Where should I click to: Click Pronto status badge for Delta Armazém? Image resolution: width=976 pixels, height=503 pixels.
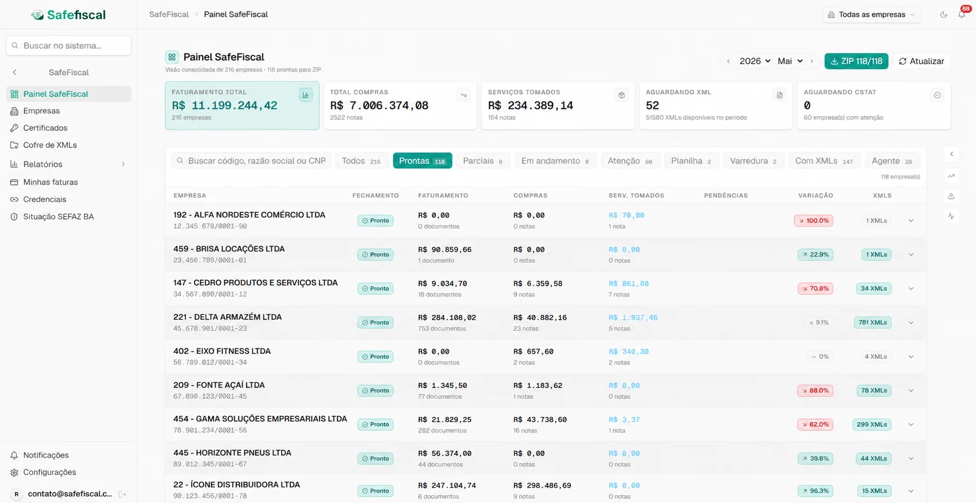click(376, 323)
